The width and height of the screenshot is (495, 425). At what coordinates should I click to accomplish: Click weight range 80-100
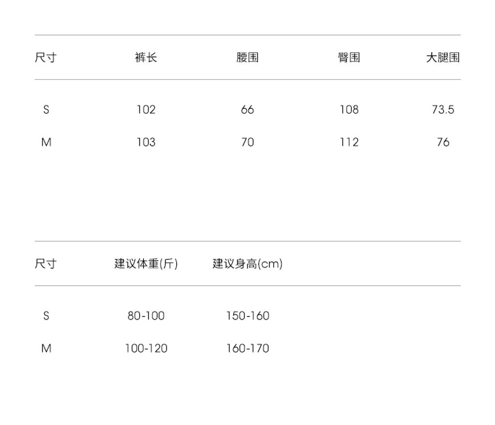[x=146, y=316]
